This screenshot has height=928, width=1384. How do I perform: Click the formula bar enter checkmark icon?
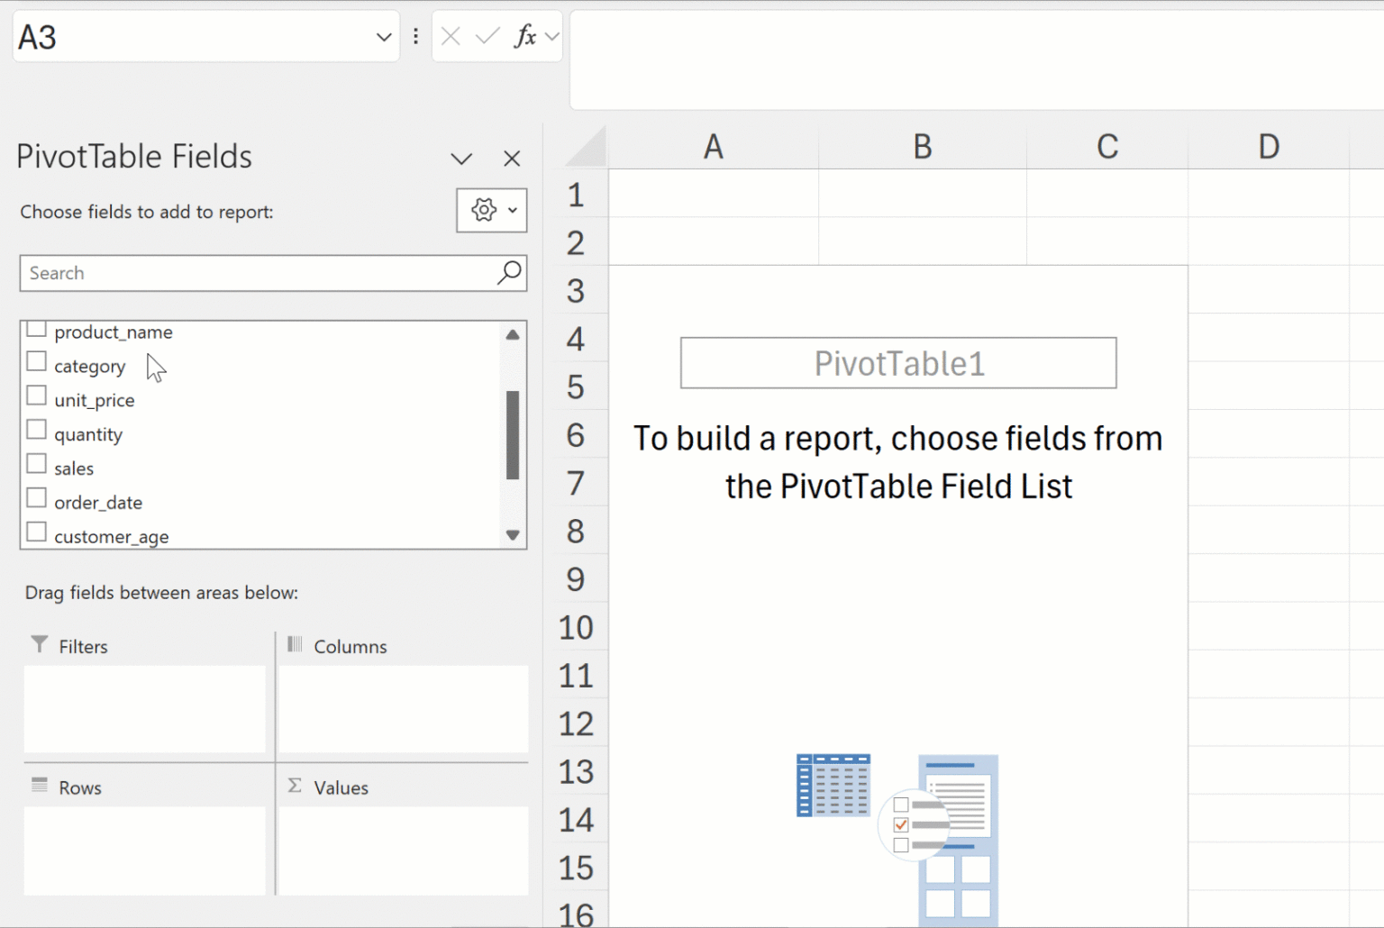(487, 36)
